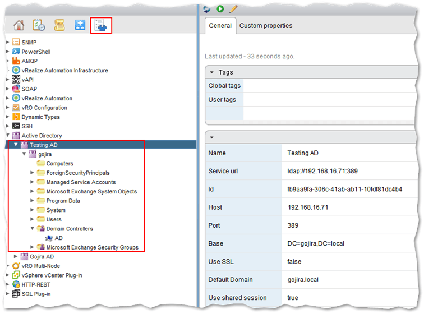The image size is (424, 314).
Task: Click the vRO Multi-Node icon
Action: [x=16, y=266]
